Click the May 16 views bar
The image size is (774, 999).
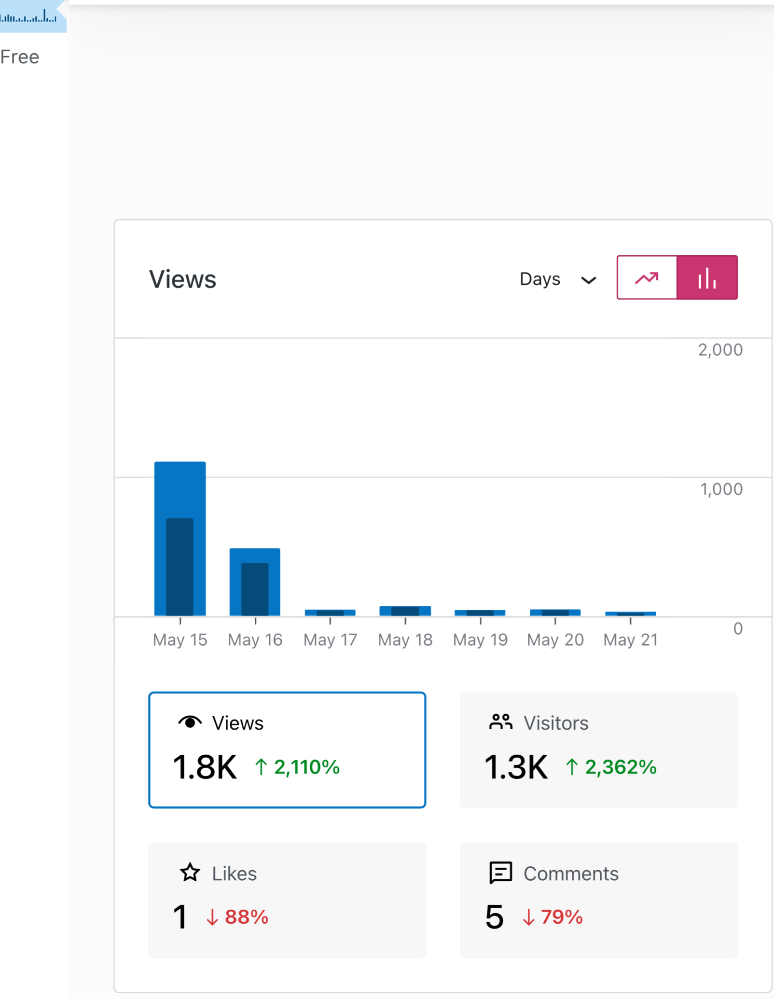(x=255, y=582)
